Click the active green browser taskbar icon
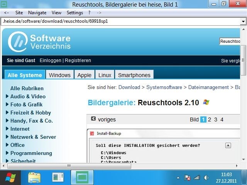 82,177
